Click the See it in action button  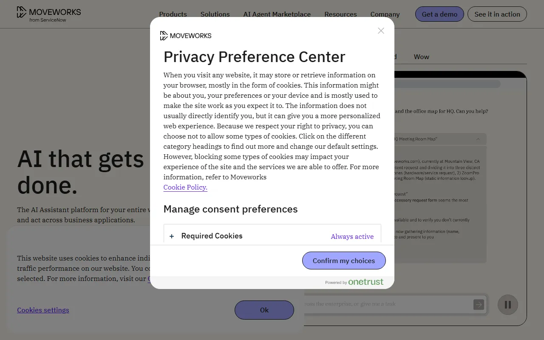(497, 14)
